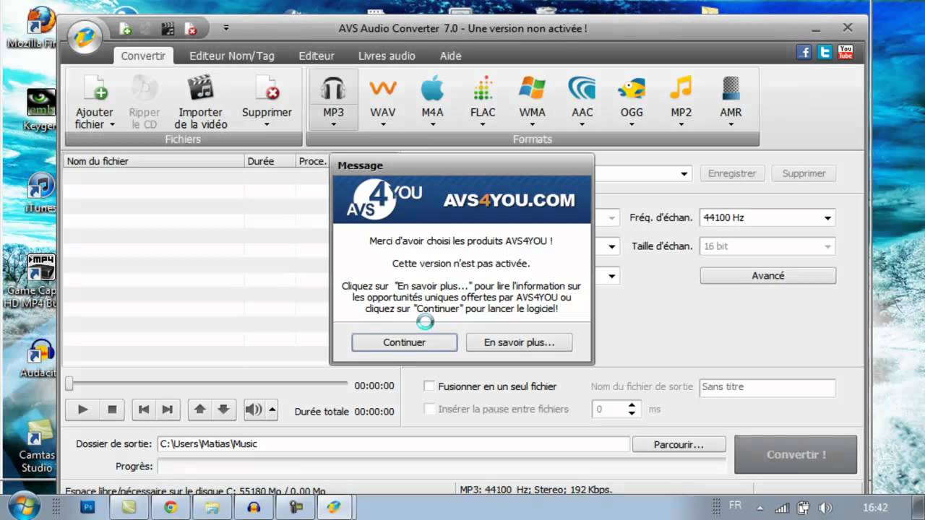925x520 pixels.
Task: Click the playback position slider handle
Action: pyautogui.click(x=69, y=383)
